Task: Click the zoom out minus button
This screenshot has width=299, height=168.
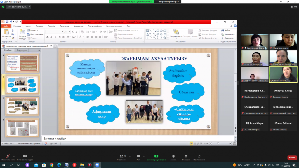Action: tap(211, 143)
